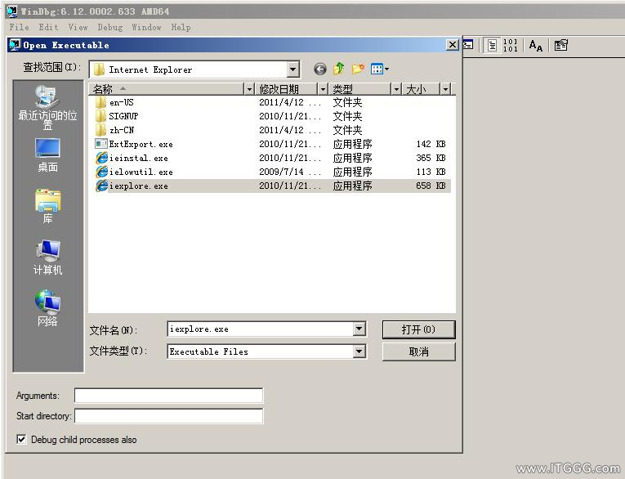Open the Edit menu
The image size is (625, 479).
48,27
